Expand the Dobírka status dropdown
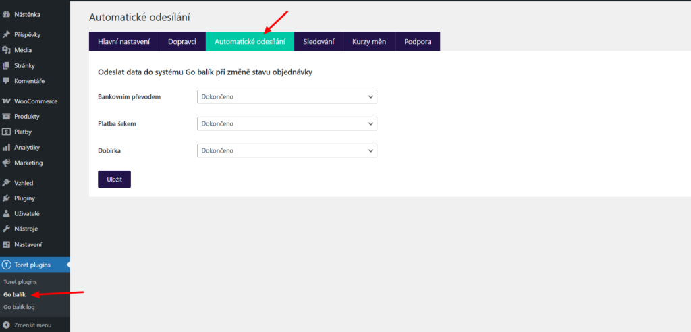The image size is (691, 332). click(x=287, y=150)
